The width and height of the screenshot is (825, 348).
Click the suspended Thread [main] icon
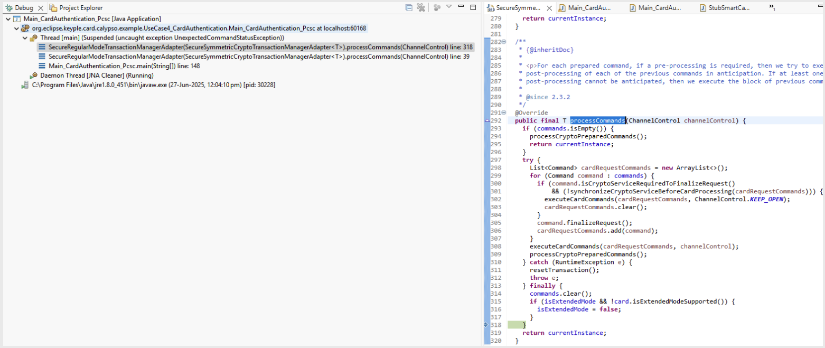click(34, 38)
